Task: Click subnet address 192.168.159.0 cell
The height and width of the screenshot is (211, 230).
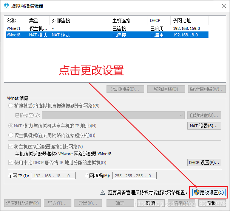Action: [187, 28]
